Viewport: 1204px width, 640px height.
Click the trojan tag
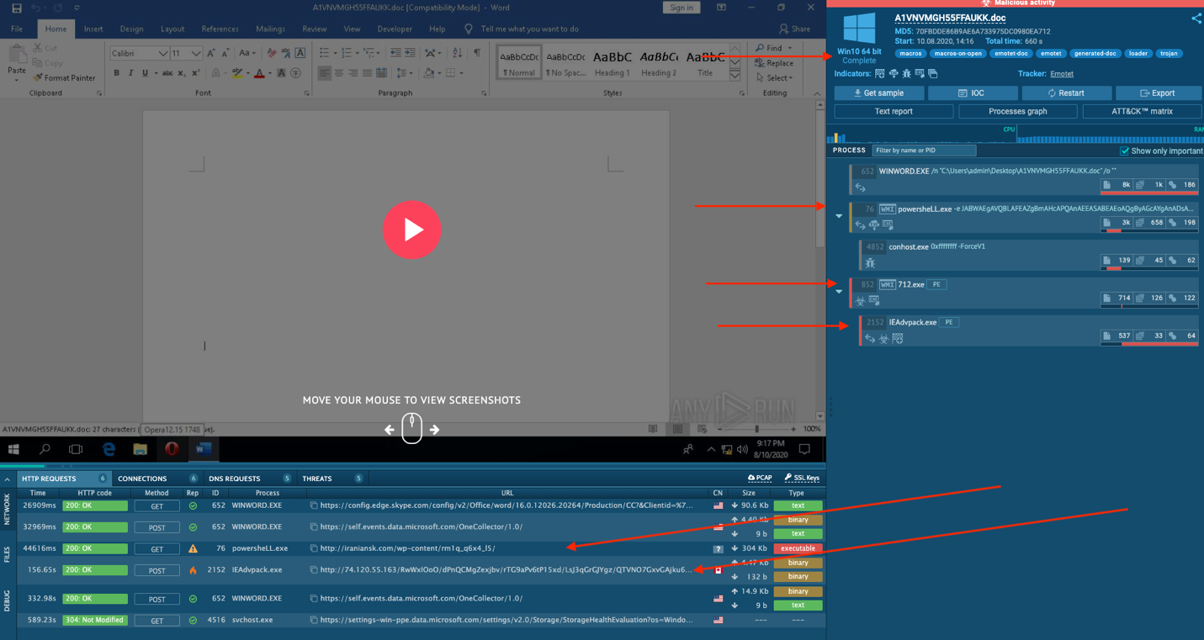[x=1169, y=54]
